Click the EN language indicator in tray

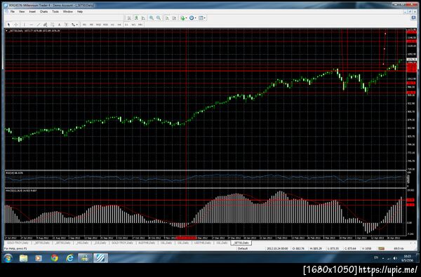point(376,257)
